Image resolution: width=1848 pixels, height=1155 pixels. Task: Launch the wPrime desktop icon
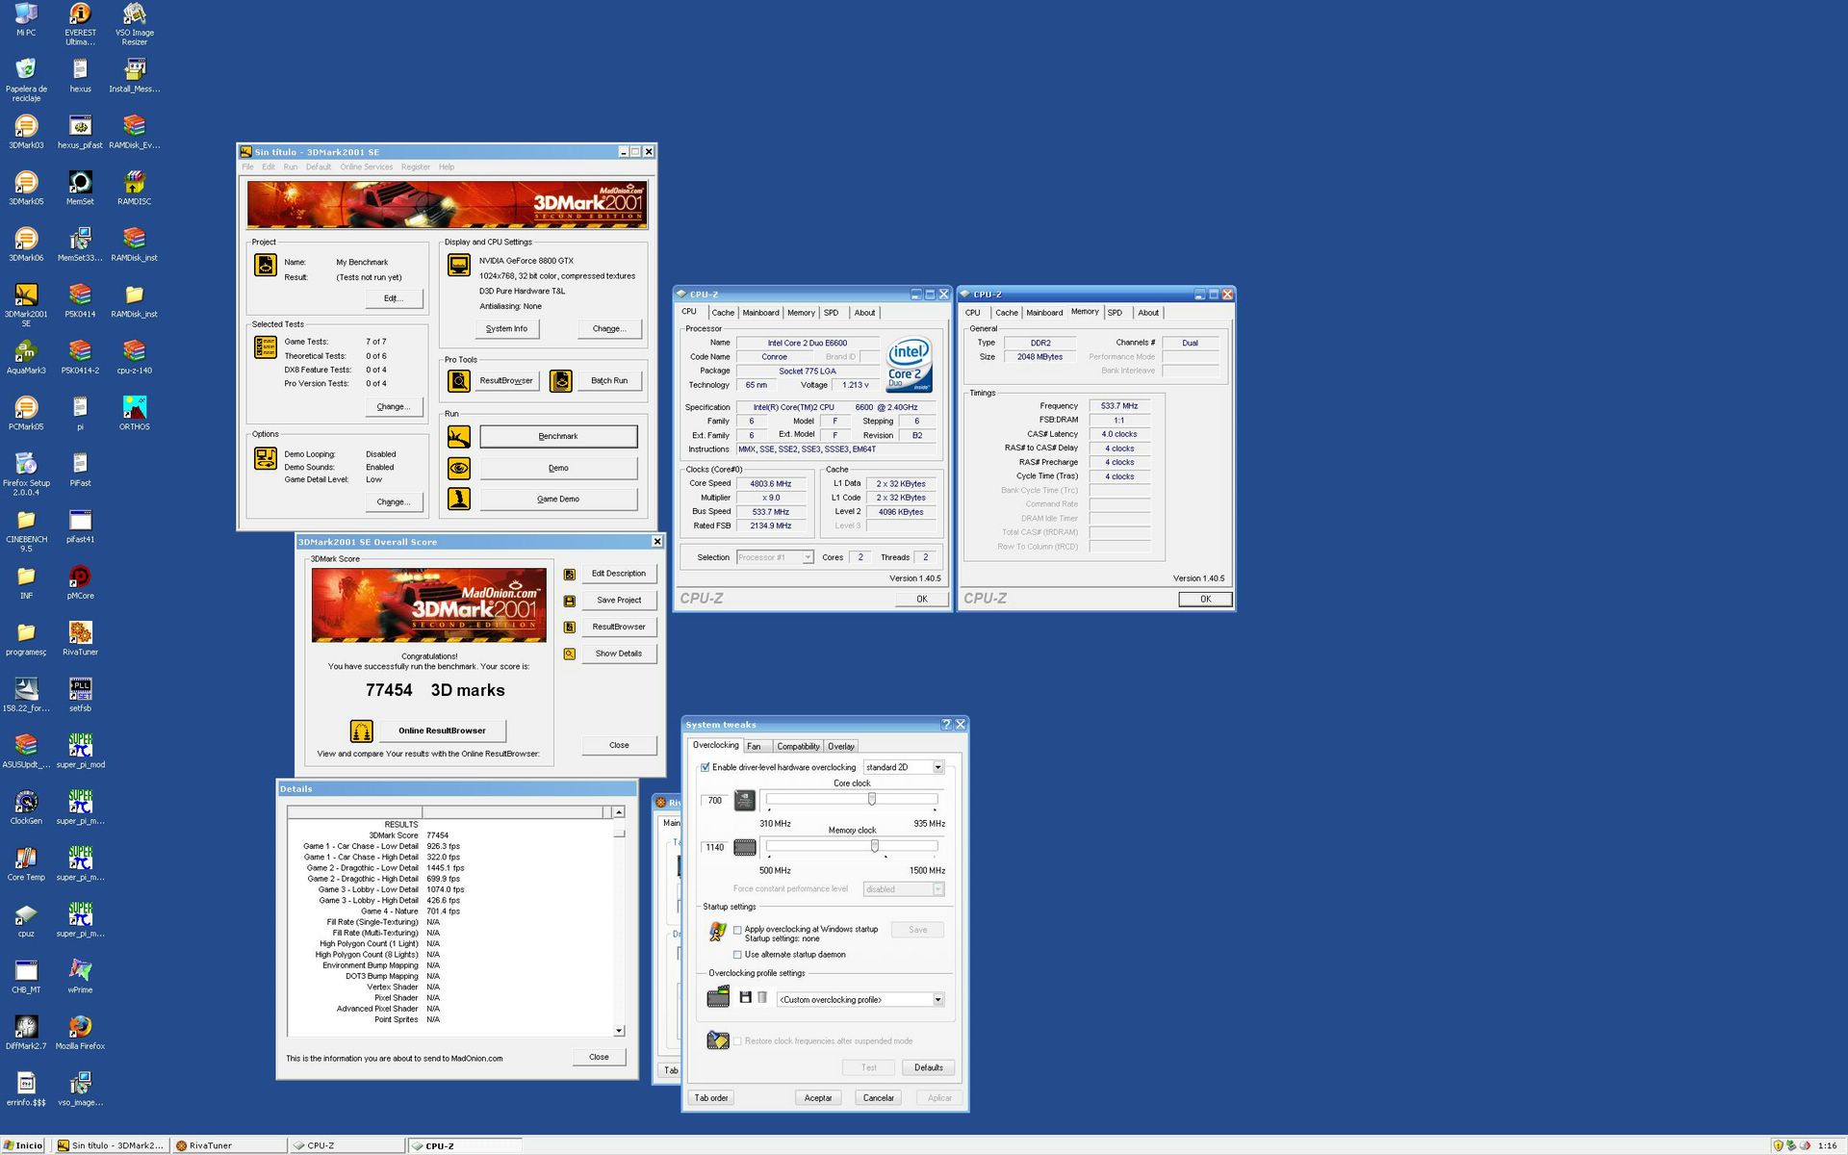[x=80, y=977]
